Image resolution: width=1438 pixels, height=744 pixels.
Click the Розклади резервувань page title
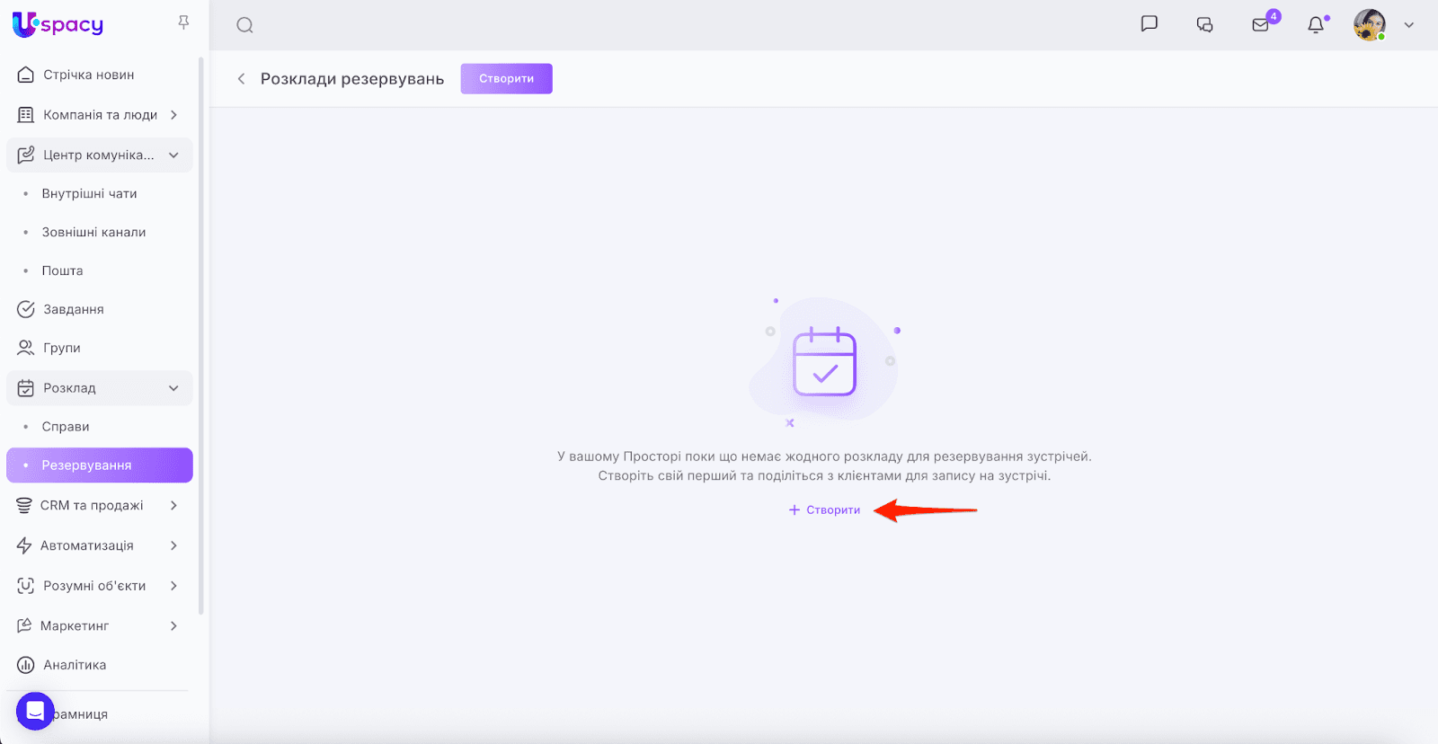pyautogui.click(x=352, y=79)
